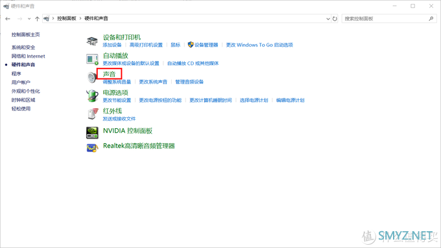Open the 鼠标 settings link
This screenshot has height=248, width=441.
pos(176,45)
